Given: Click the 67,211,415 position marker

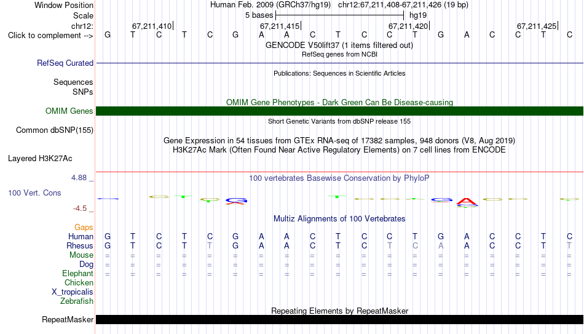Looking at the screenshot, I should point(280,26).
